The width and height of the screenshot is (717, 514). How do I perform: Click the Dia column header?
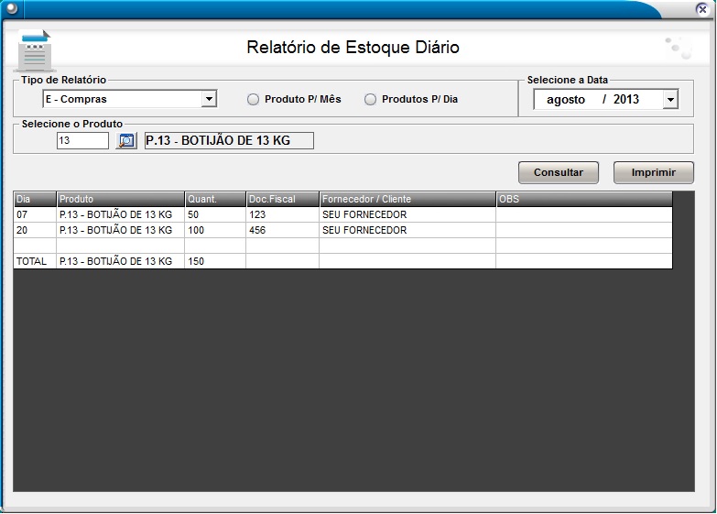(x=35, y=199)
